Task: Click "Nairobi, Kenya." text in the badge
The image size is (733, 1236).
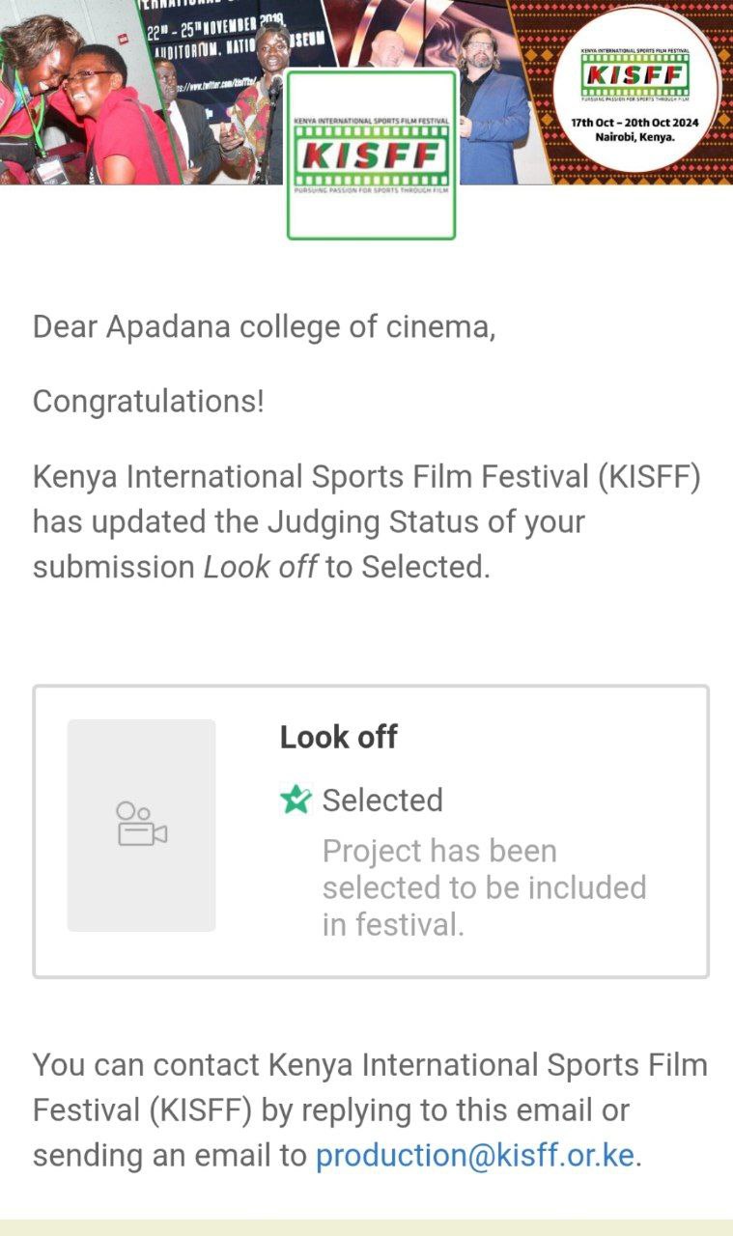Action: tap(634, 138)
